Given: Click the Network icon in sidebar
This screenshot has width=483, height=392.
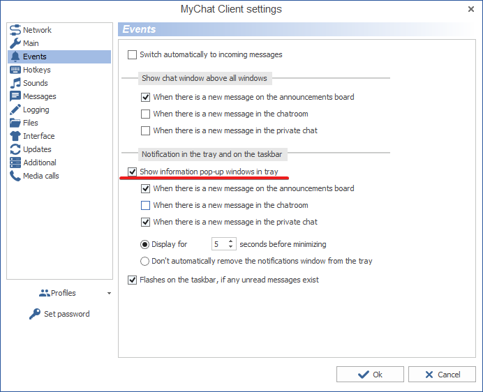Looking at the screenshot, I should [15, 30].
